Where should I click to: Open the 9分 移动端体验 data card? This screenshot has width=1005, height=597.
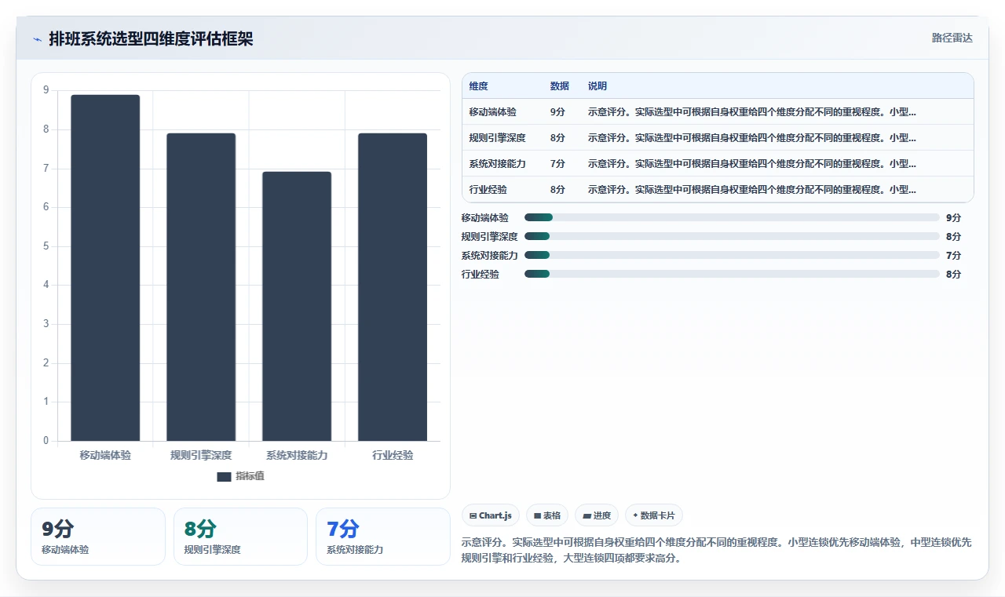pos(98,537)
